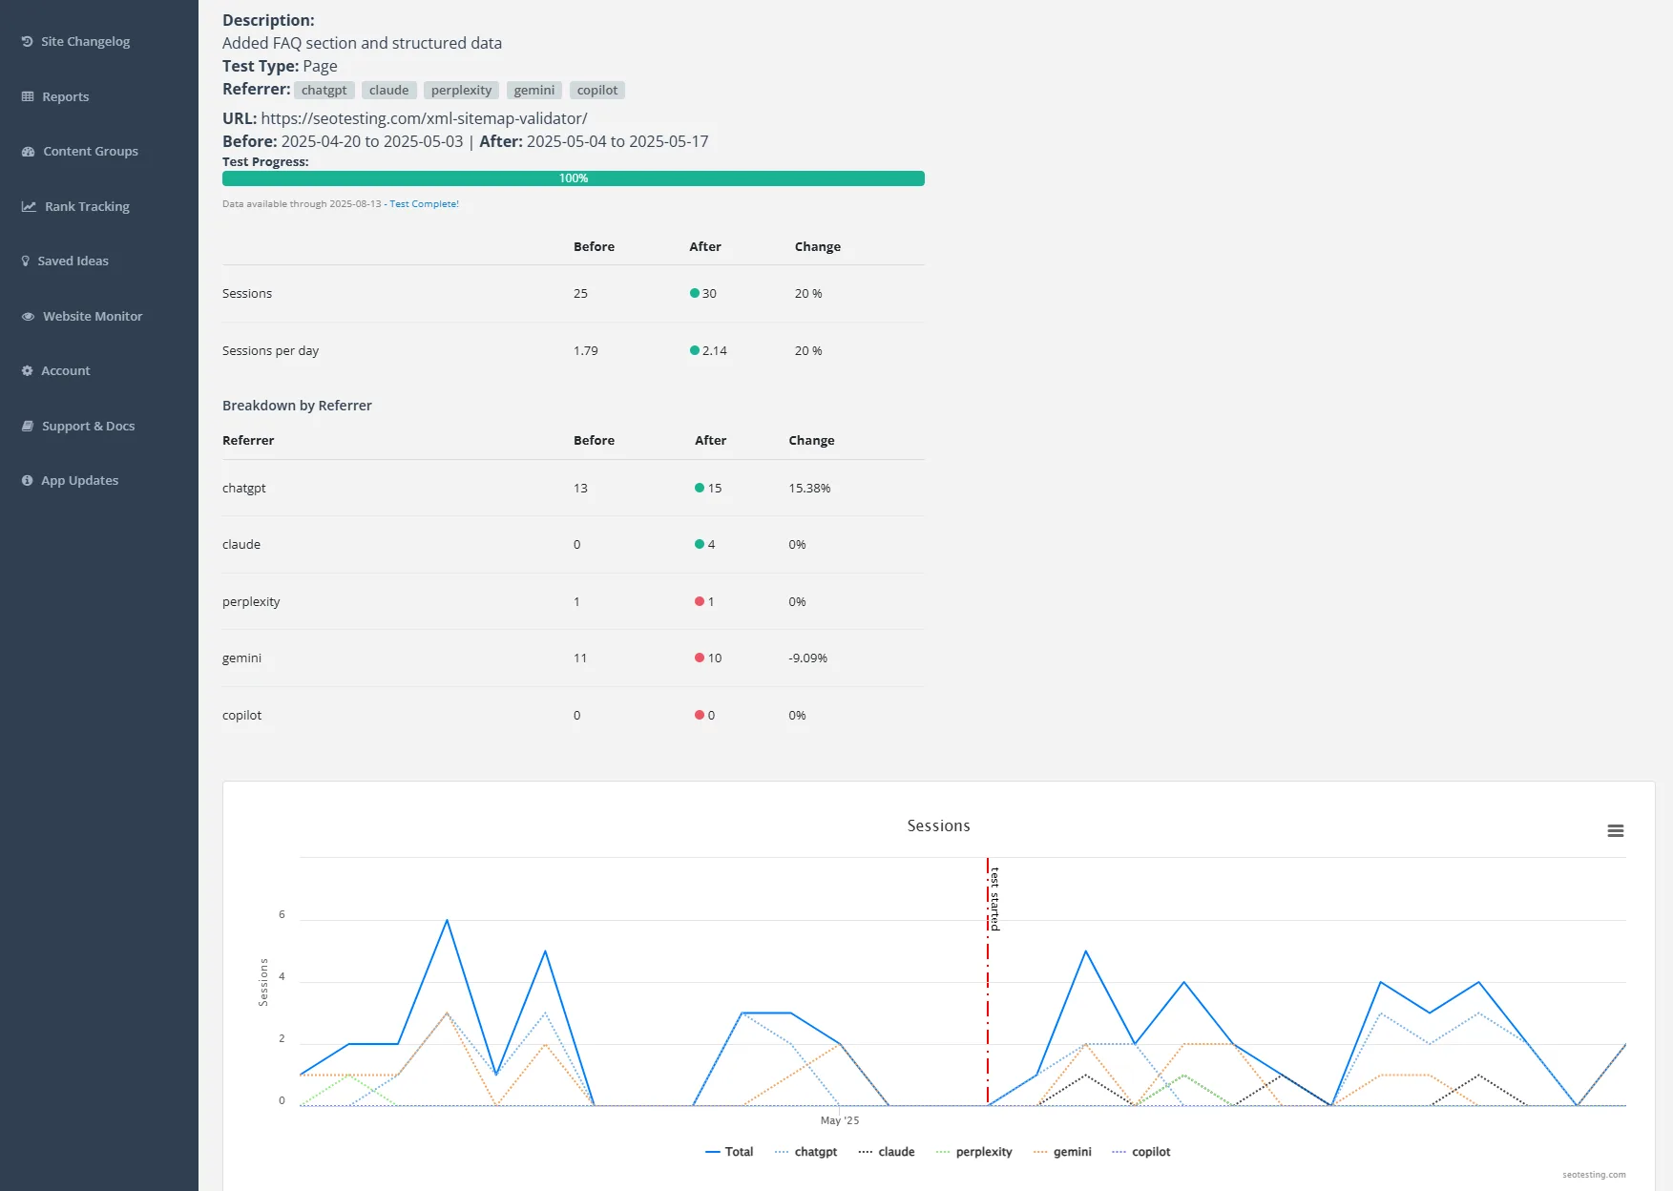1673x1191 pixels.
Task: Toggle the Total series in chart legend
Action: pyautogui.click(x=729, y=1152)
